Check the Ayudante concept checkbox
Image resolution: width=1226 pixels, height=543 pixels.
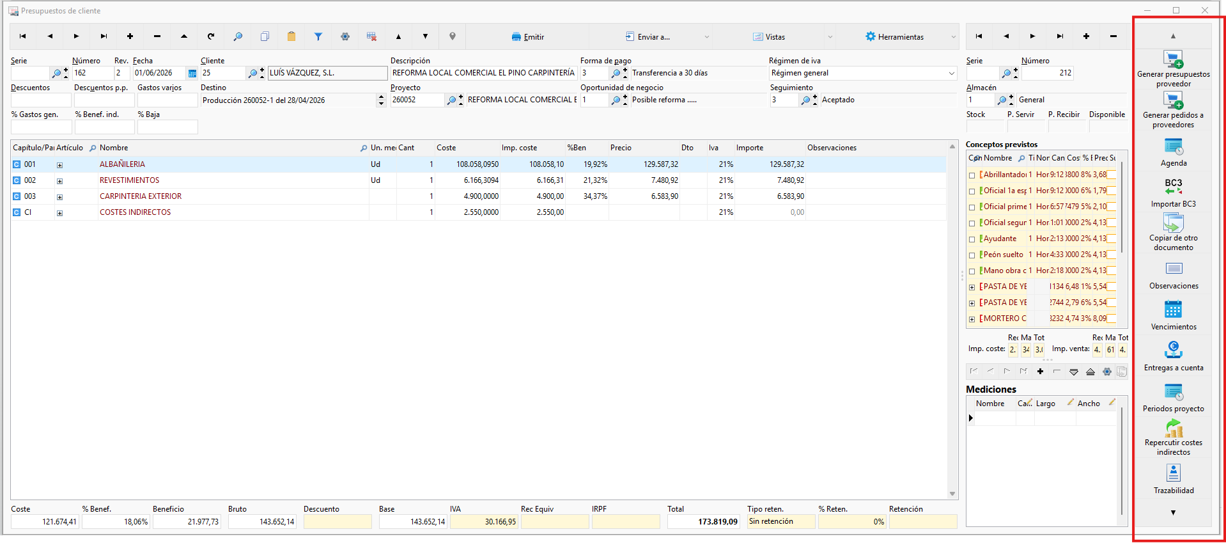pos(972,239)
